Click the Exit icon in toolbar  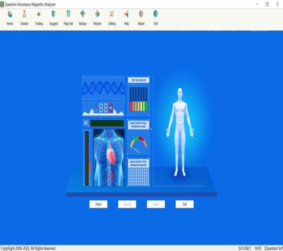pyautogui.click(x=156, y=14)
